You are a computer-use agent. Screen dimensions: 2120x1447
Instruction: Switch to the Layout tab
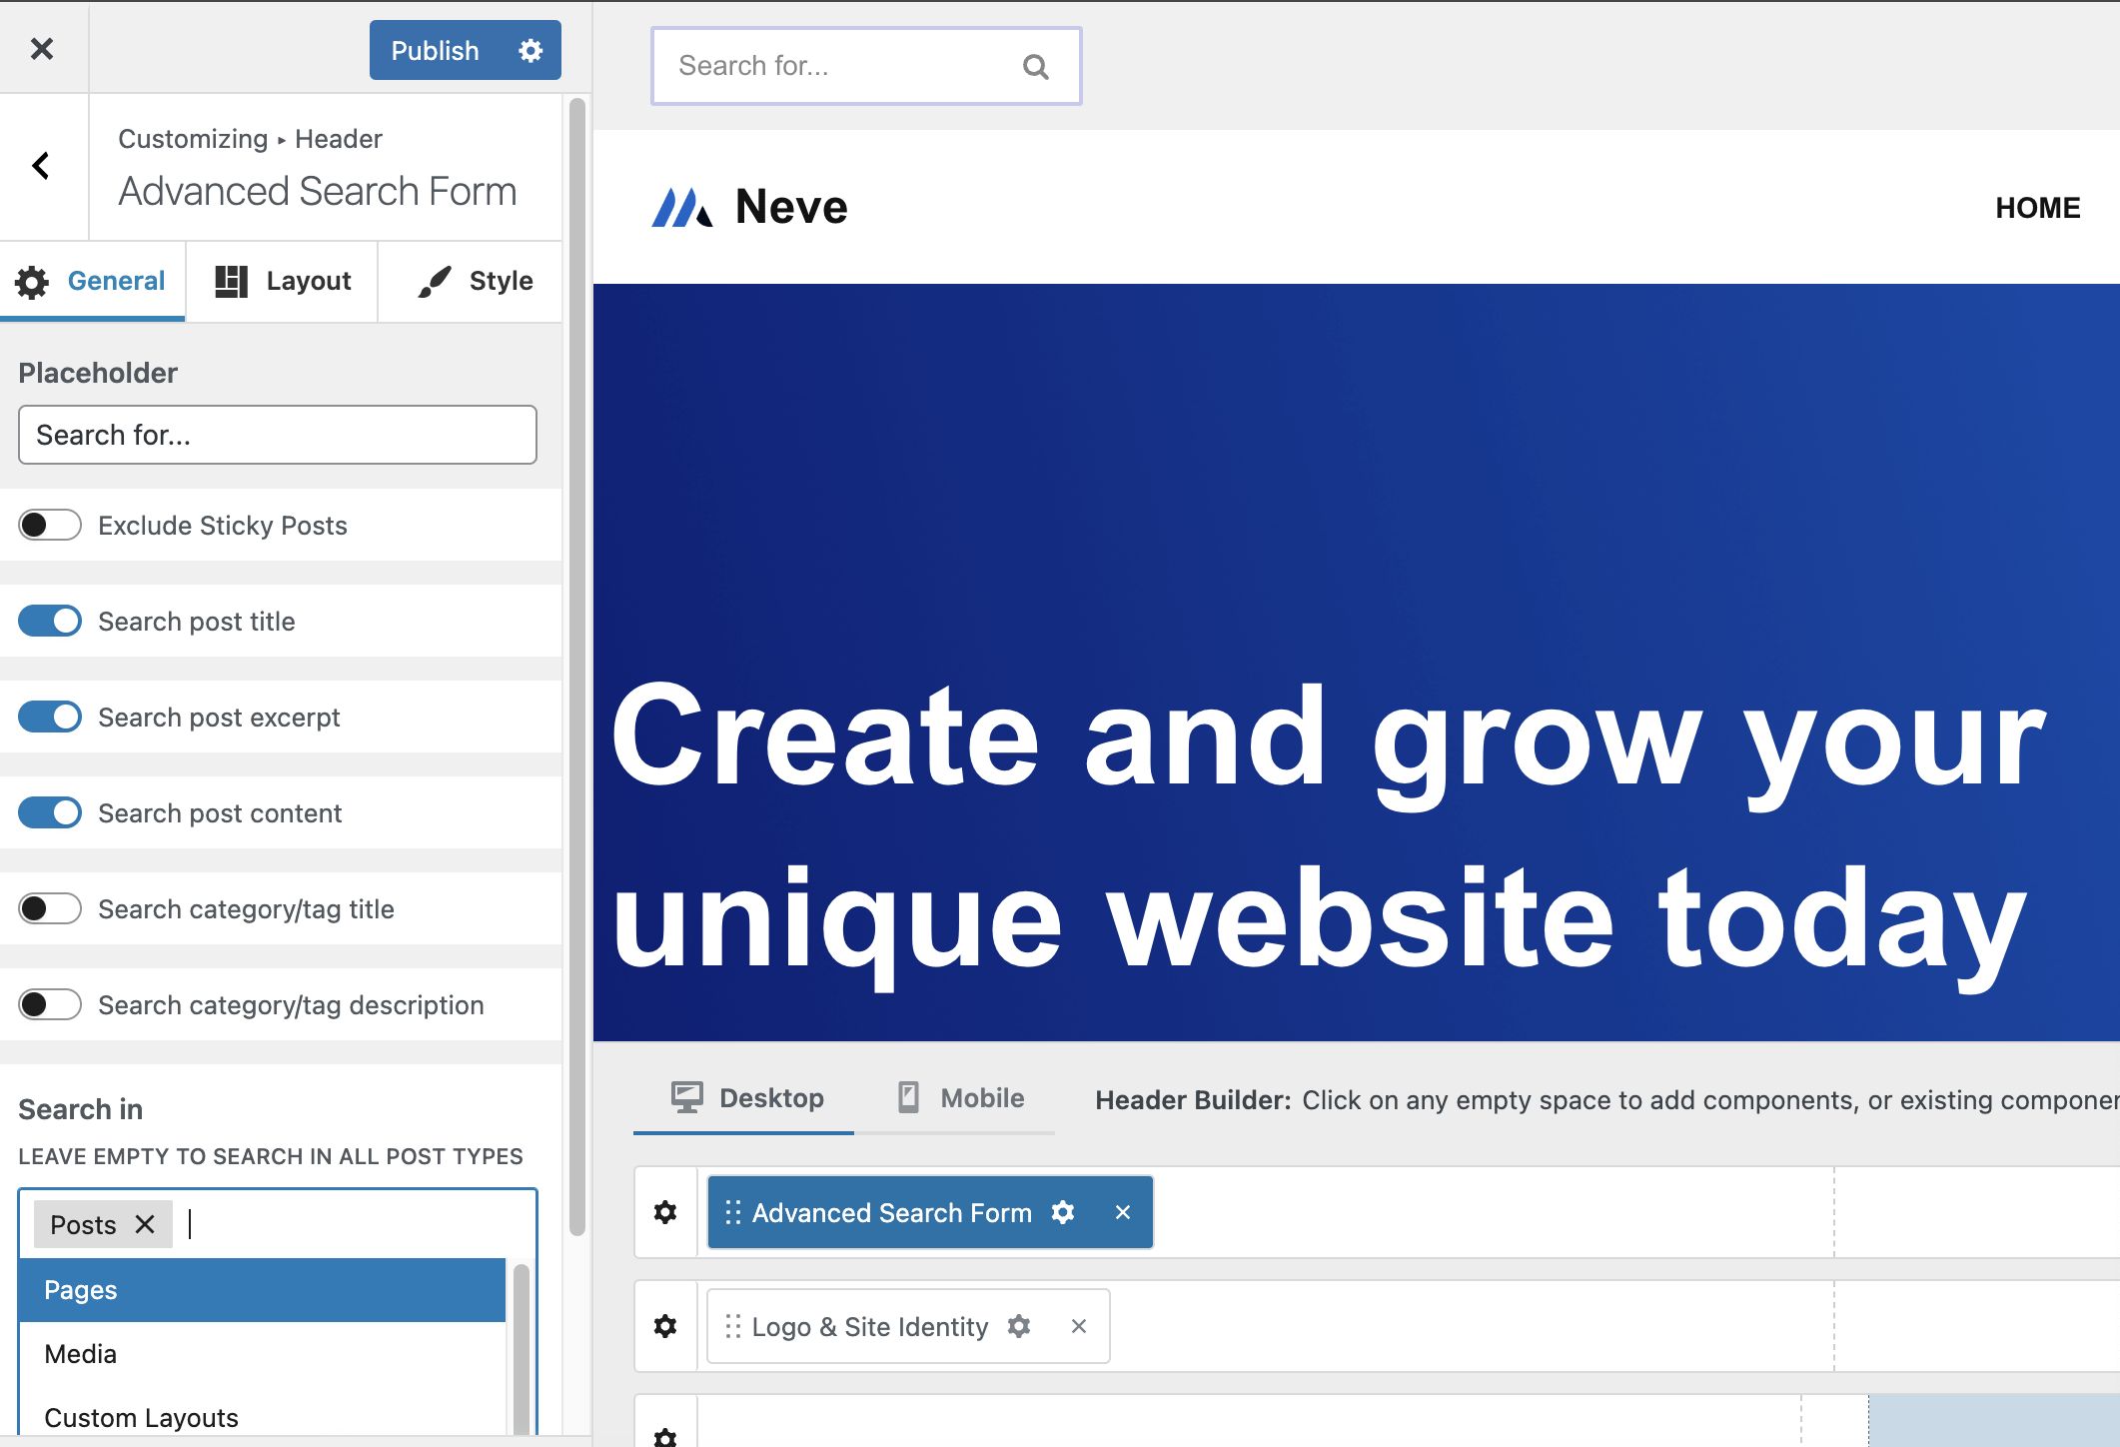284,281
